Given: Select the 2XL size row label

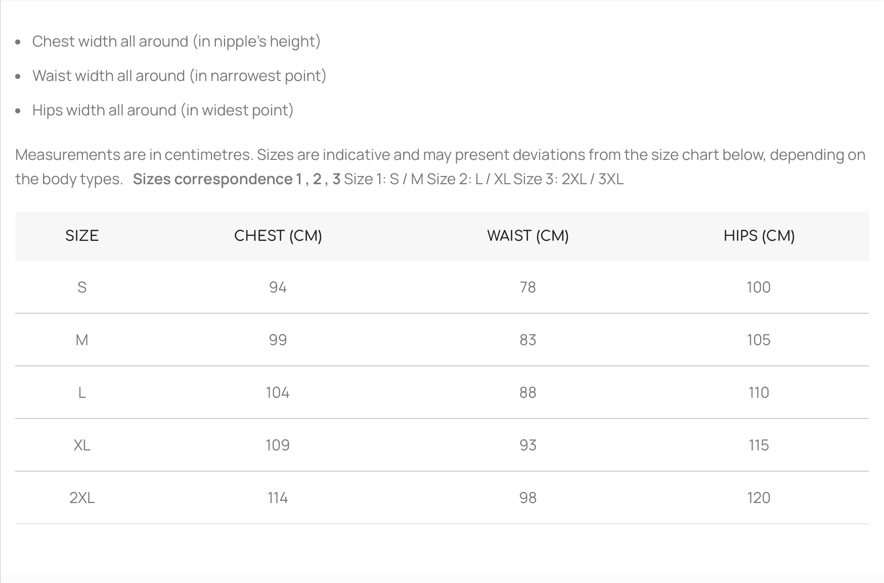Looking at the screenshot, I should (x=82, y=498).
